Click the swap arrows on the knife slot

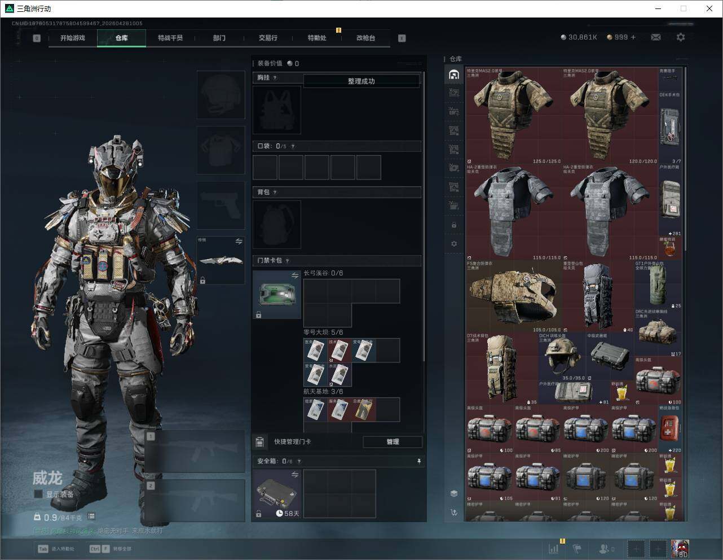239,242
